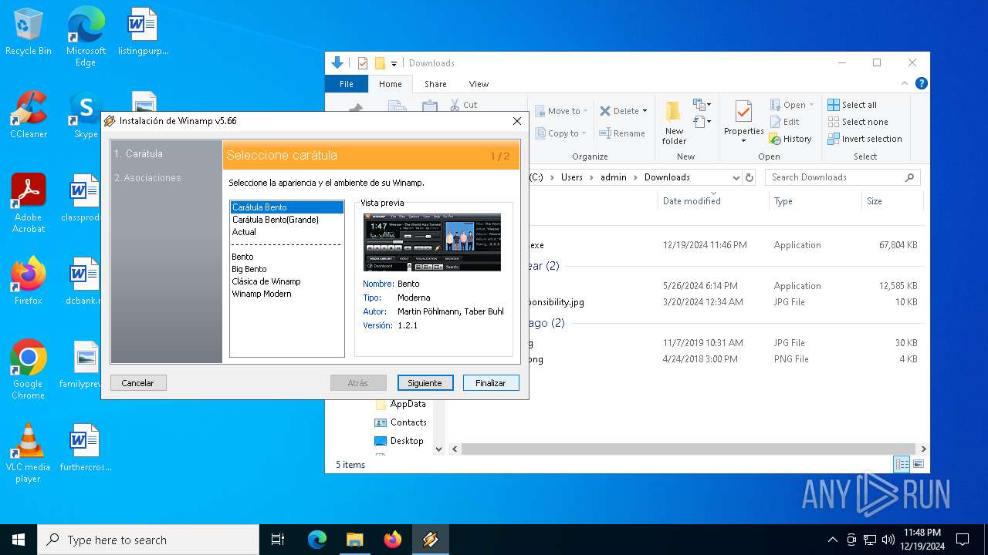
Task: Click Siguiente in Winamp installer
Action: (x=425, y=383)
